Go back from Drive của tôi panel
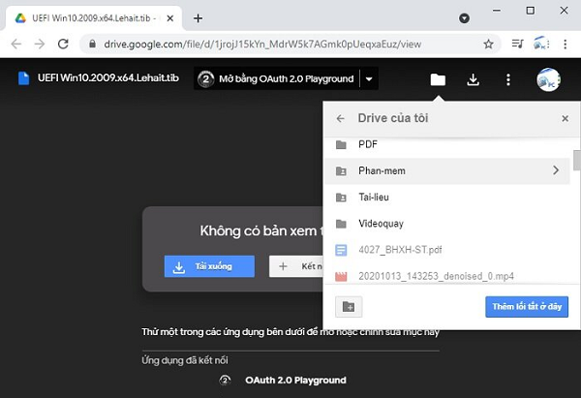This screenshot has height=398, width=581. click(340, 118)
